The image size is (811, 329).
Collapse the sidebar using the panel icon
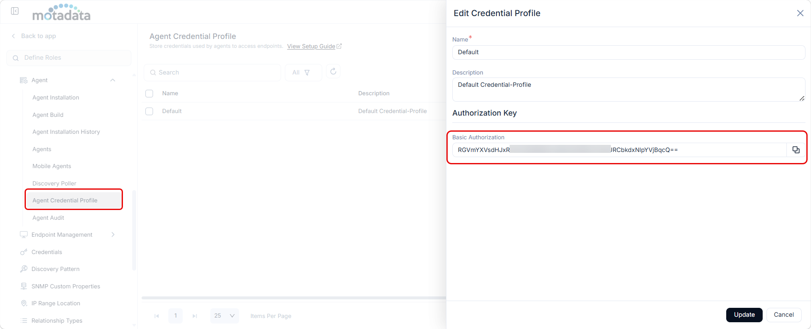pos(15,11)
